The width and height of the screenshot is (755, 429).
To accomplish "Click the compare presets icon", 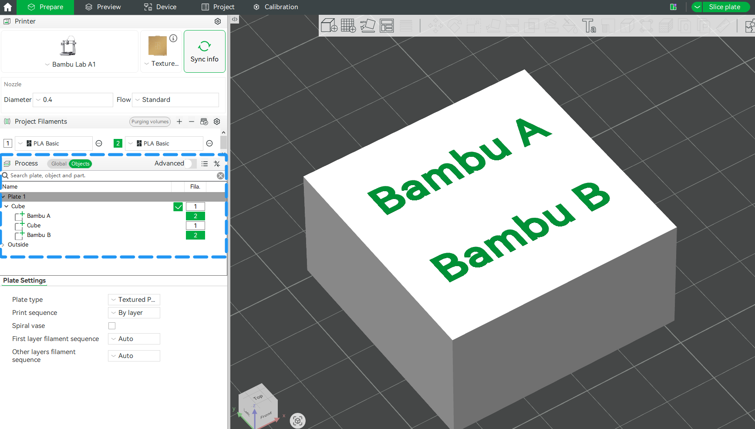I will tap(217, 164).
